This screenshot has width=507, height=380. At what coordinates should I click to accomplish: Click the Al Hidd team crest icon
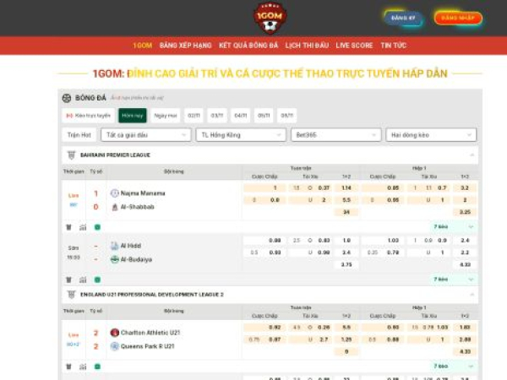click(x=115, y=246)
